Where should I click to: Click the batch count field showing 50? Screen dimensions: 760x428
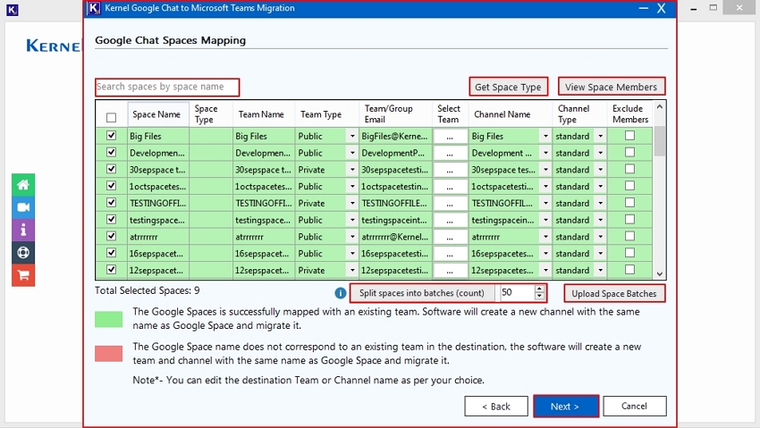click(x=517, y=292)
